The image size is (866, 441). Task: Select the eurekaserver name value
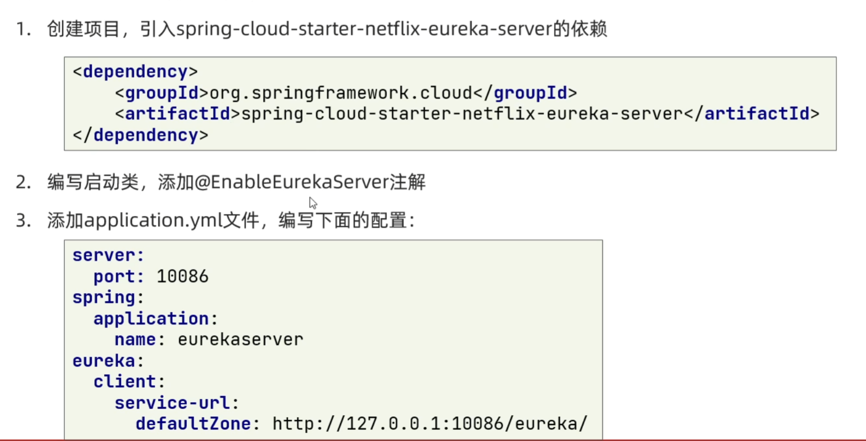240,340
